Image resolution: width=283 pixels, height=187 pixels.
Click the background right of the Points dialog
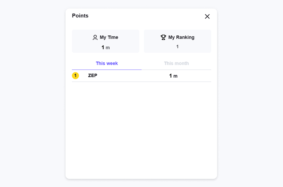(250, 93)
